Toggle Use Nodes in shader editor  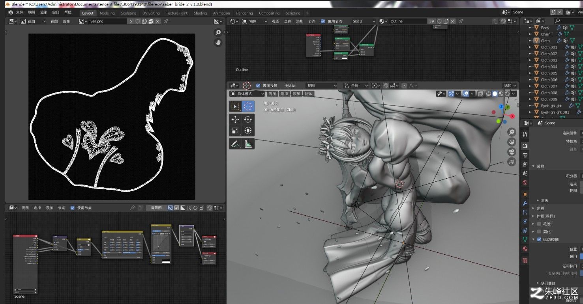(323, 21)
